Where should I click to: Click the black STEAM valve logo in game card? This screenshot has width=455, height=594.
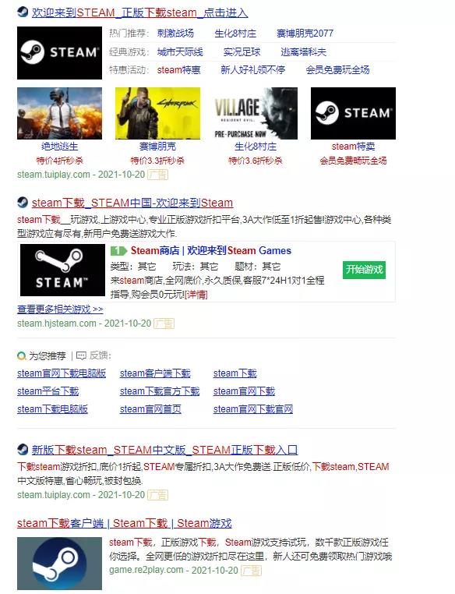pyautogui.click(x=62, y=270)
